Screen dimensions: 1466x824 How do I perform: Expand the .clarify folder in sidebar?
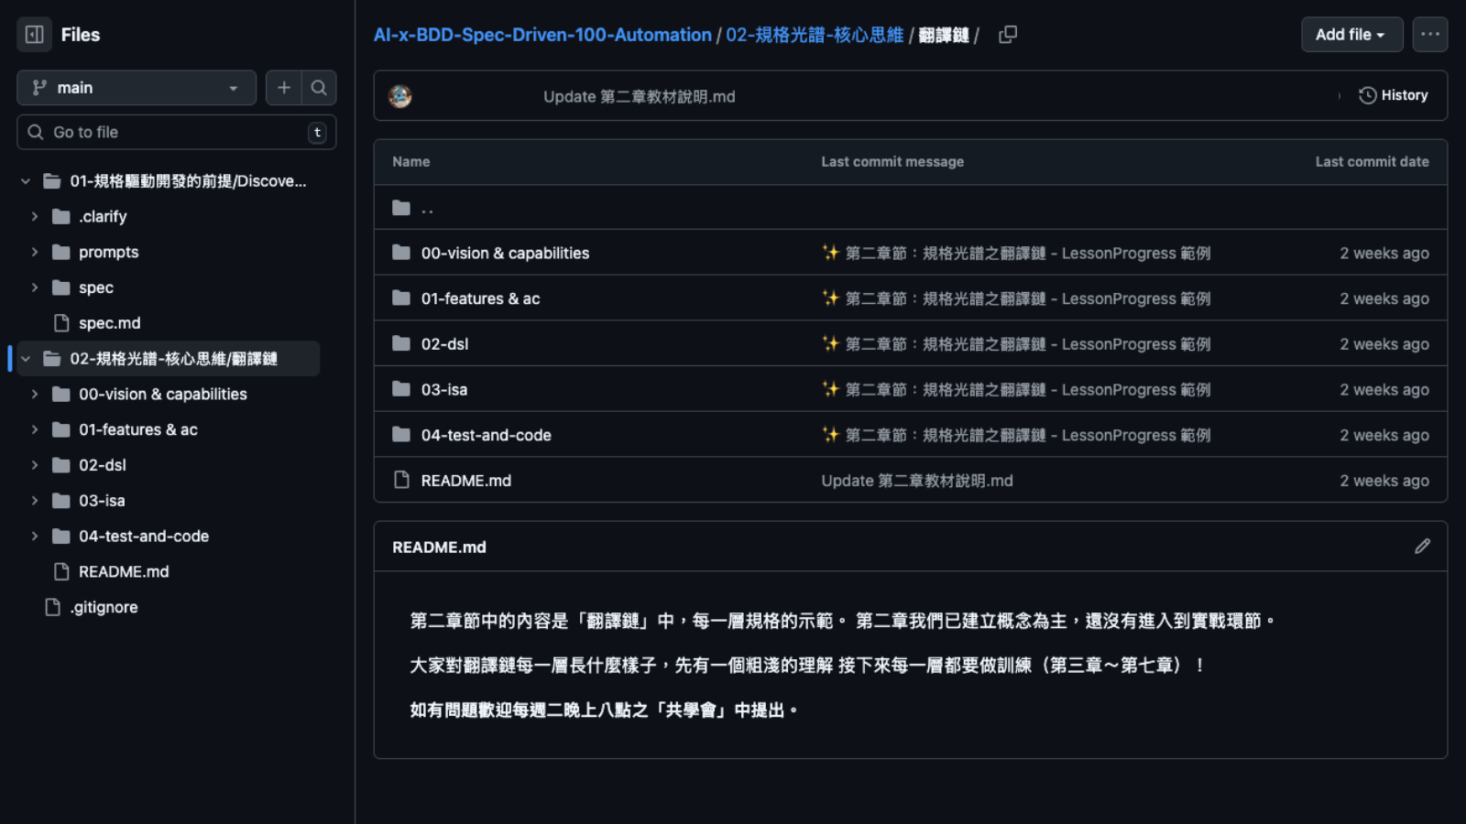tap(35, 217)
